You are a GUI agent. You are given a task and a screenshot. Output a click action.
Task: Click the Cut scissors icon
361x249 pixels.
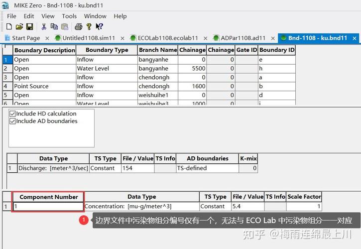tap(44, 26)
